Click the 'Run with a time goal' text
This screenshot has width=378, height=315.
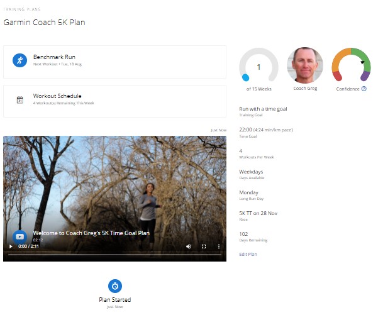pos(263,109)
